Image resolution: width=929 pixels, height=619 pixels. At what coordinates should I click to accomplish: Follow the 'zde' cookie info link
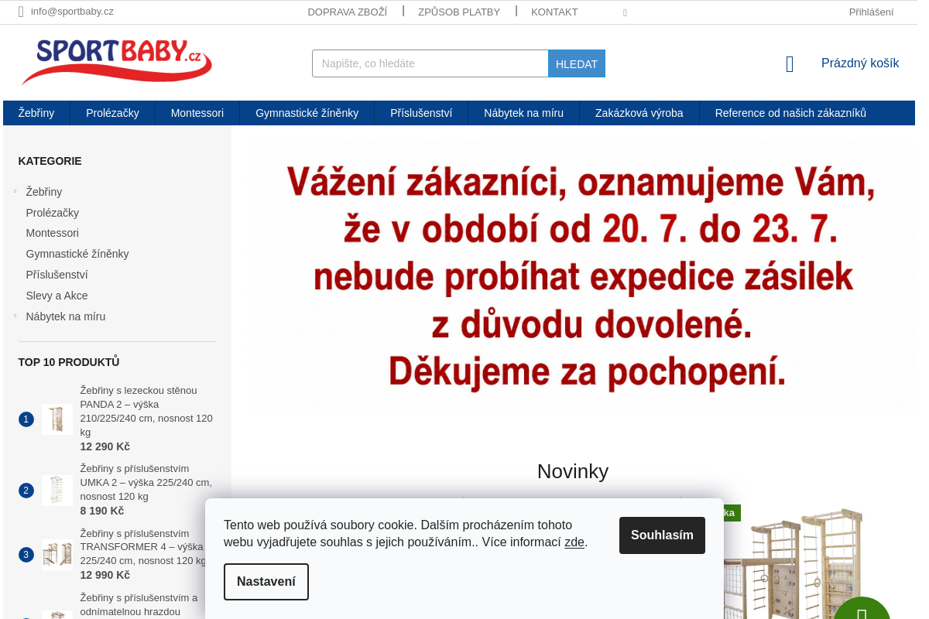click(x=574, y=542)
